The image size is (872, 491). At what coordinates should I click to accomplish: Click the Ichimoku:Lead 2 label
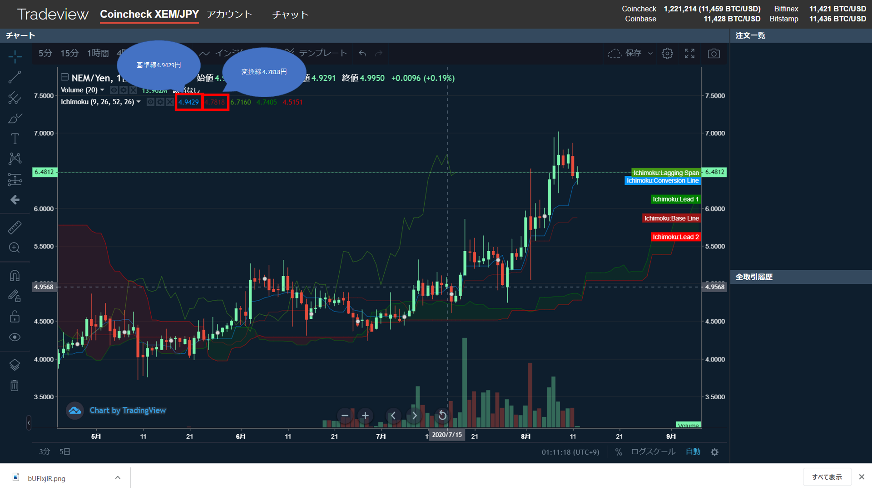point(675,237)
